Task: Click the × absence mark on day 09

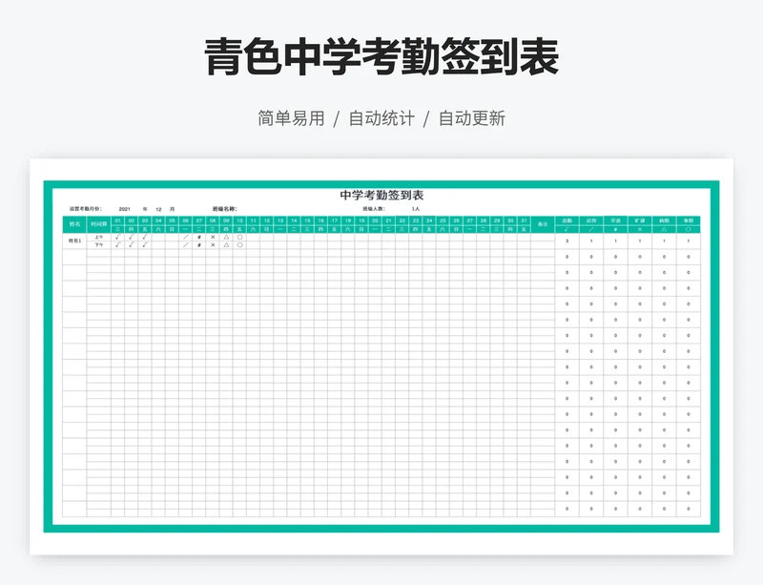Action: 212,236
